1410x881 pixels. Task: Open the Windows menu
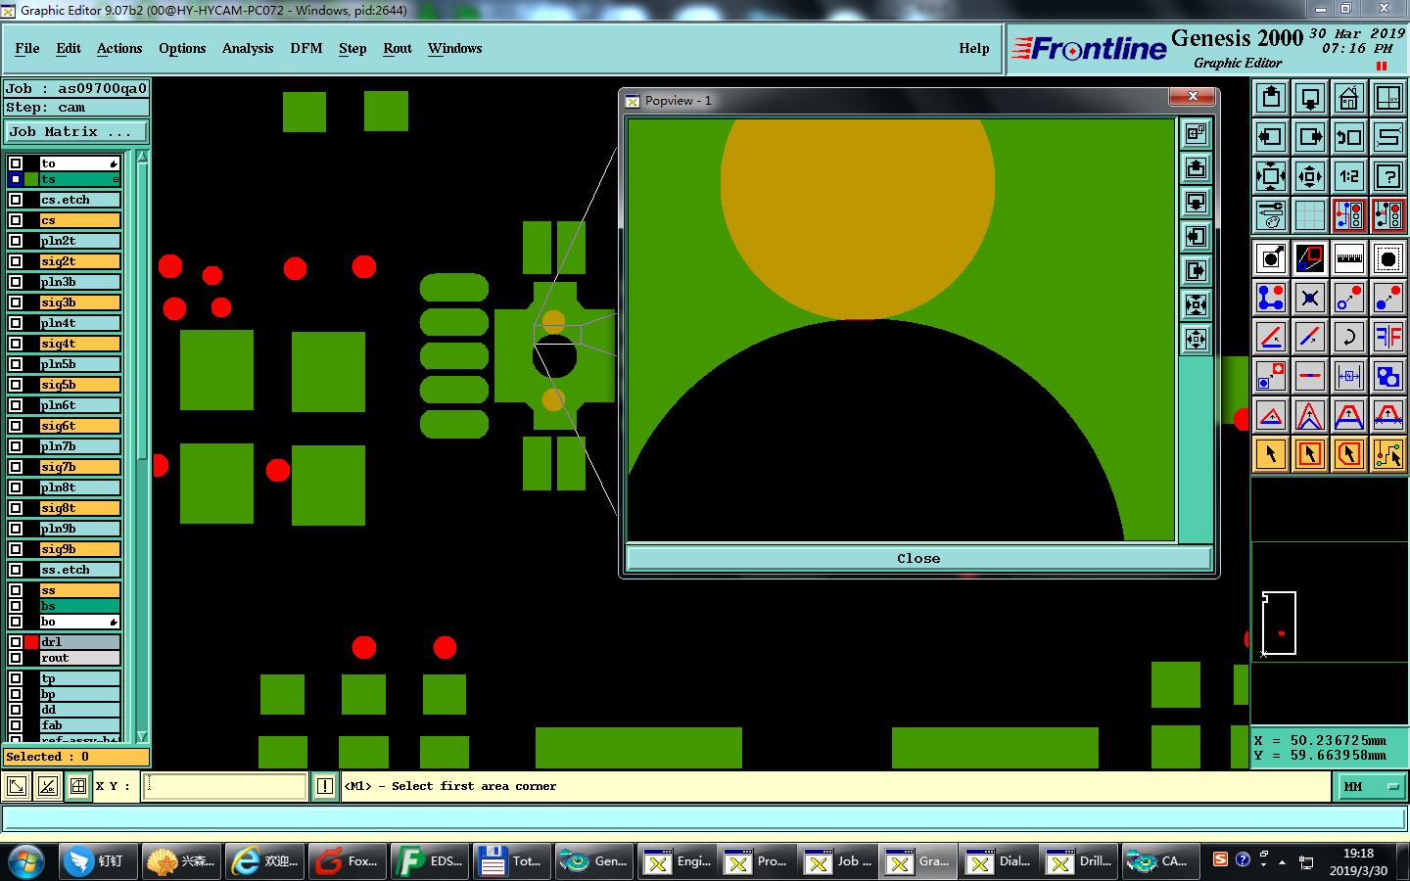[455, 48]
